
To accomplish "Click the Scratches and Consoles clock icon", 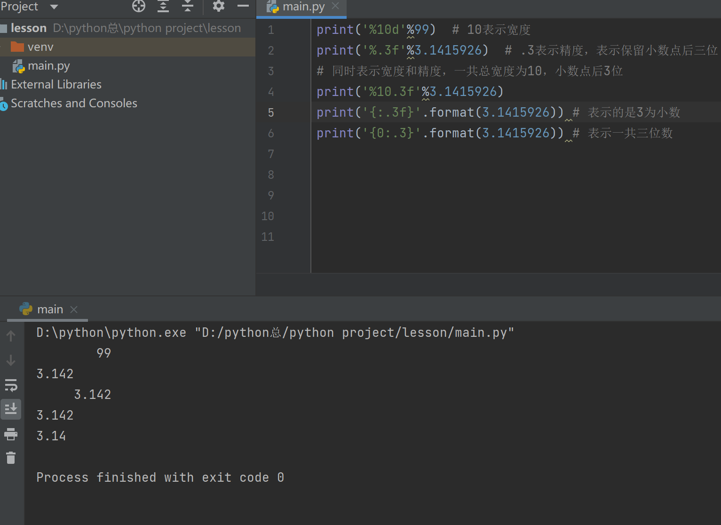I will click(4, 104).
